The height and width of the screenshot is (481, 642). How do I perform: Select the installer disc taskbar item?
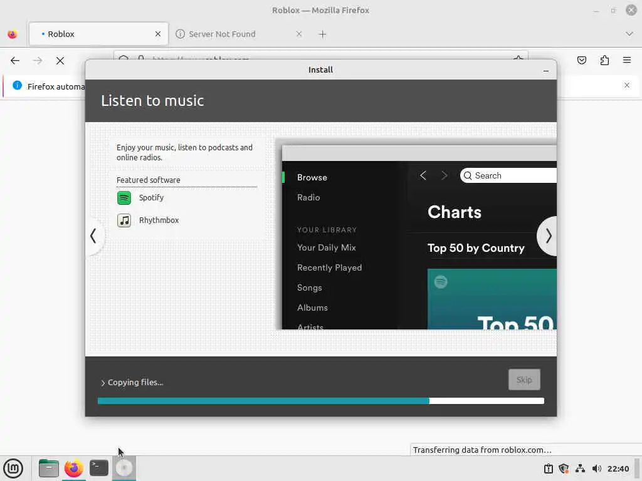[124, 468]
